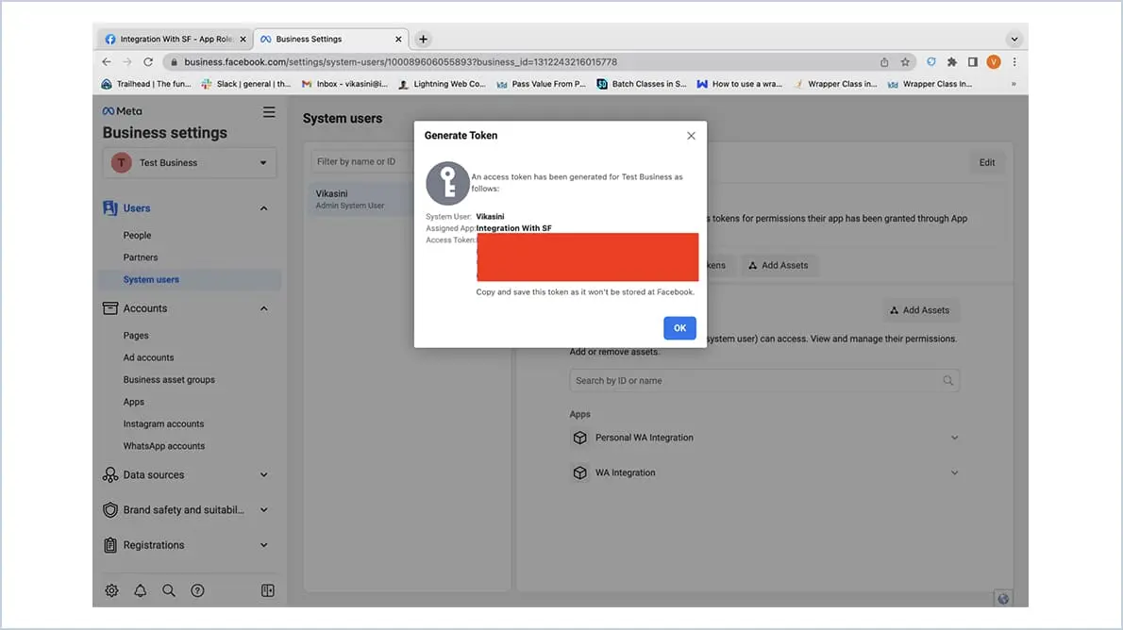1123x630 pixels.
Task: Bookmark this page with the star
Action: click(x=905, y=62)
